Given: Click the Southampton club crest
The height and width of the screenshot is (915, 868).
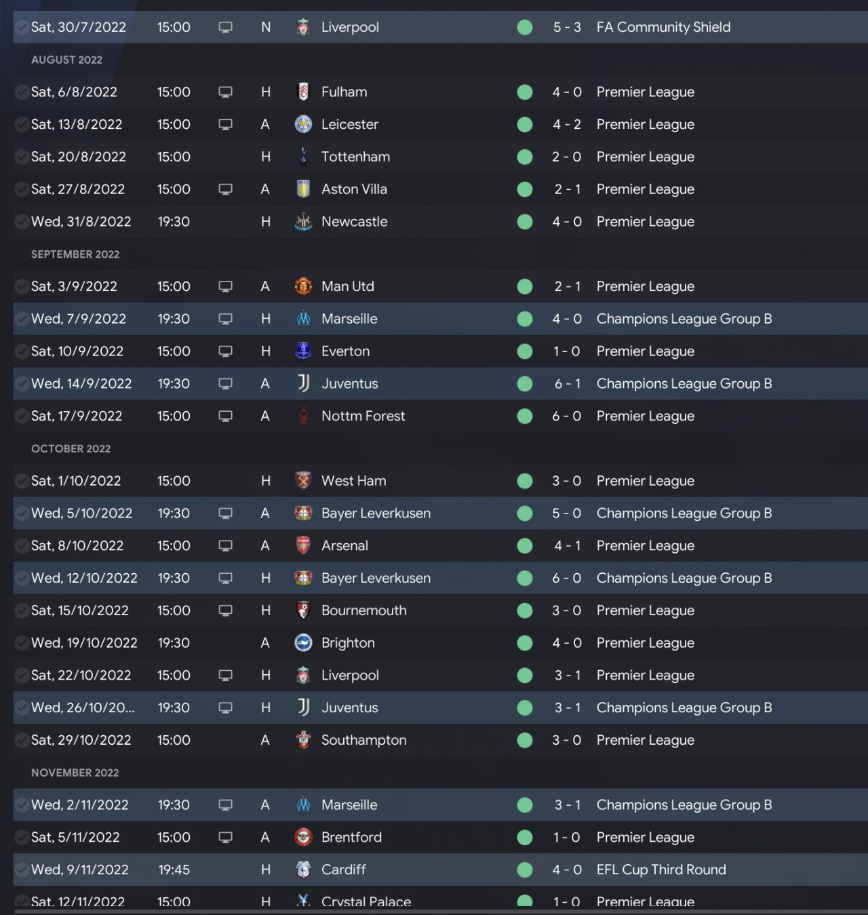Looking at the screenshot, I should pos(303,740).
